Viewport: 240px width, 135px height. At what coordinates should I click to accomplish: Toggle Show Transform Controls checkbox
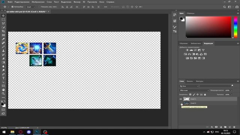click(39, 7)
